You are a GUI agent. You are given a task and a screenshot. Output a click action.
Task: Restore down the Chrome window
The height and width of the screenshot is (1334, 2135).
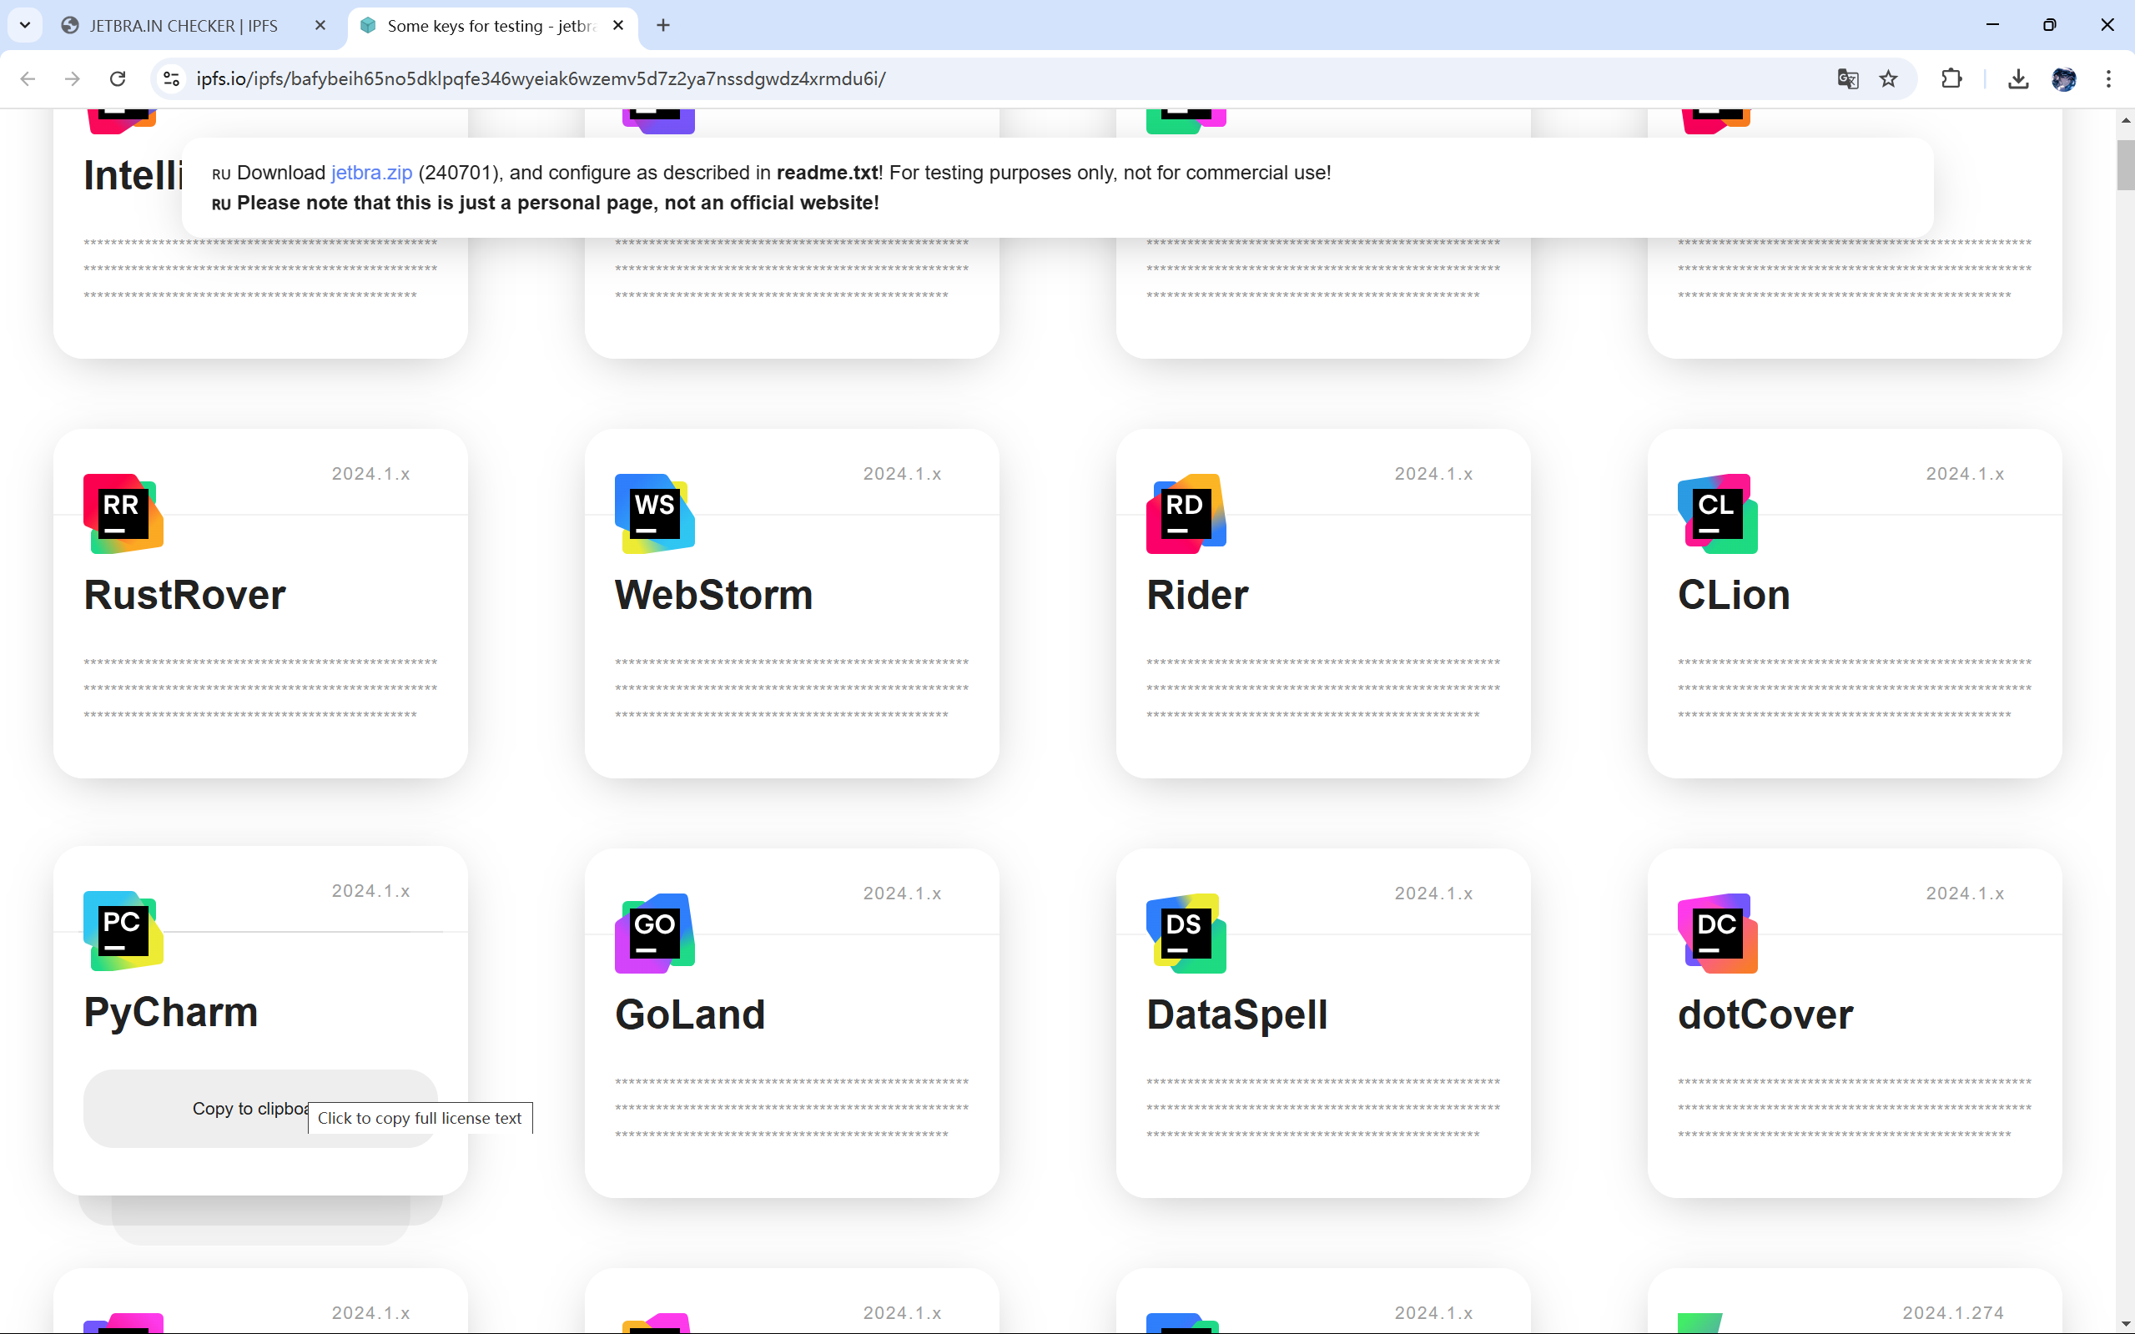tap(2049, 25)
